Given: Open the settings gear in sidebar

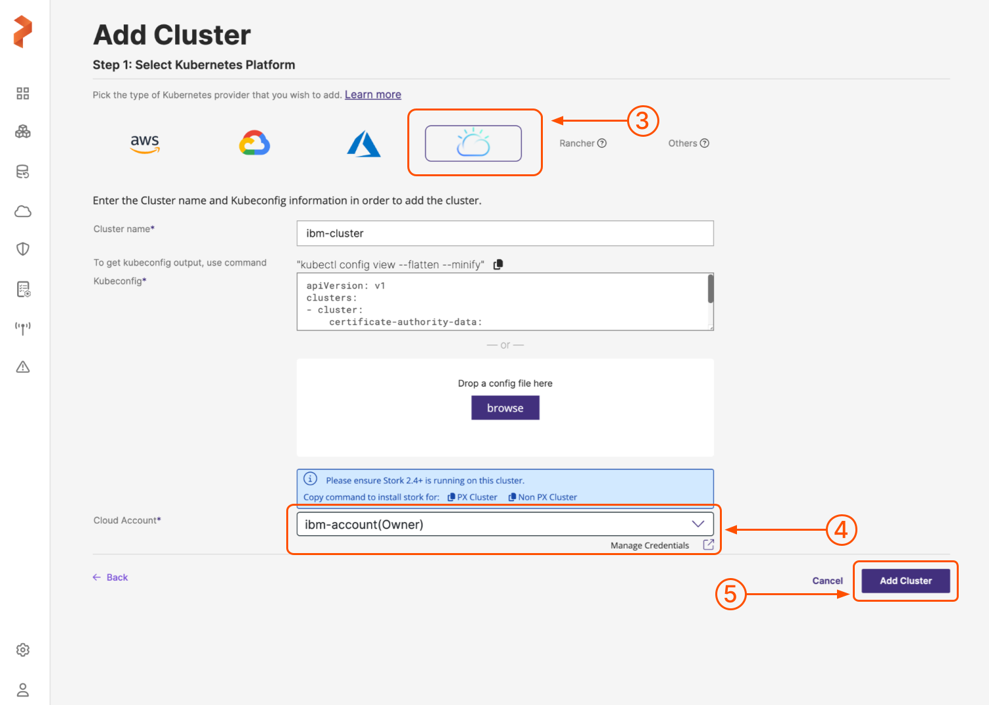Looking at the screenshot, I should [x=23, y=650].
